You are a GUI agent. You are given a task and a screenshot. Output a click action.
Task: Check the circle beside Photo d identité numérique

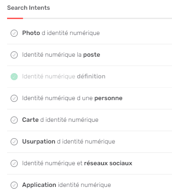(14, 33)
